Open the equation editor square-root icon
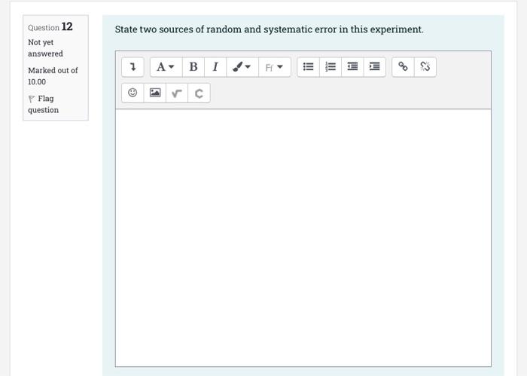 pyautogui.click(x=177, y=93)
